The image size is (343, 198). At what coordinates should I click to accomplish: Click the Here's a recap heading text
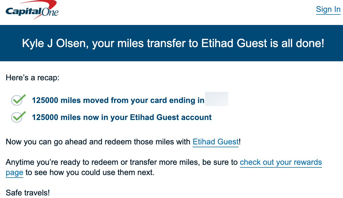tap(32, 77)
